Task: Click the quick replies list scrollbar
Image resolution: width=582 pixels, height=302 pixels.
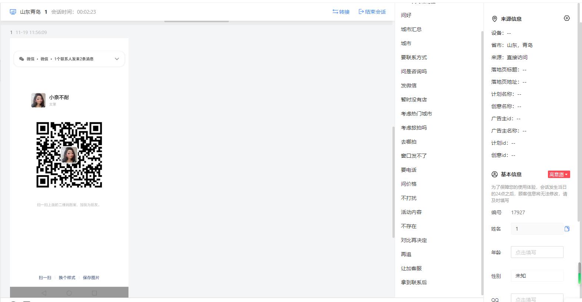Action: click(x=482, y=163)
